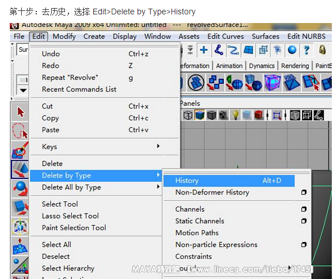
Task: Switch to the Animation shelf tab
Action: 229,66
